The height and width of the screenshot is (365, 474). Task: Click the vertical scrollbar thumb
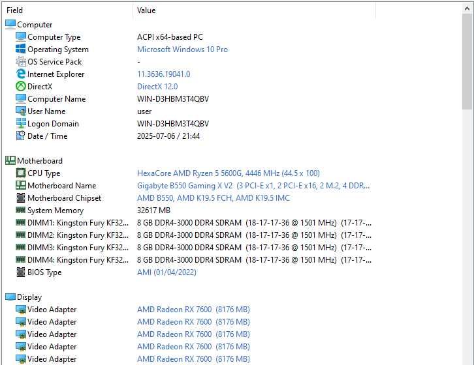click(x=467, y=62)
